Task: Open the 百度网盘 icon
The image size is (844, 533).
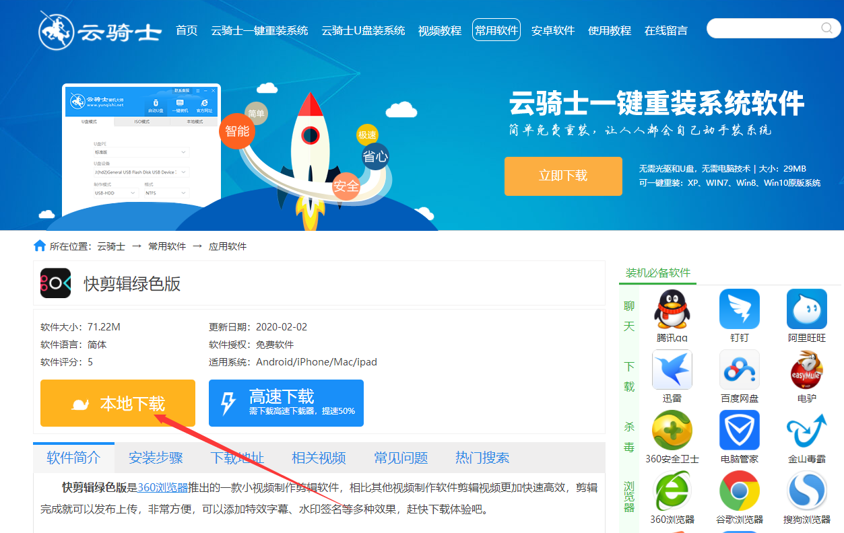Action: tap(739, 369)
